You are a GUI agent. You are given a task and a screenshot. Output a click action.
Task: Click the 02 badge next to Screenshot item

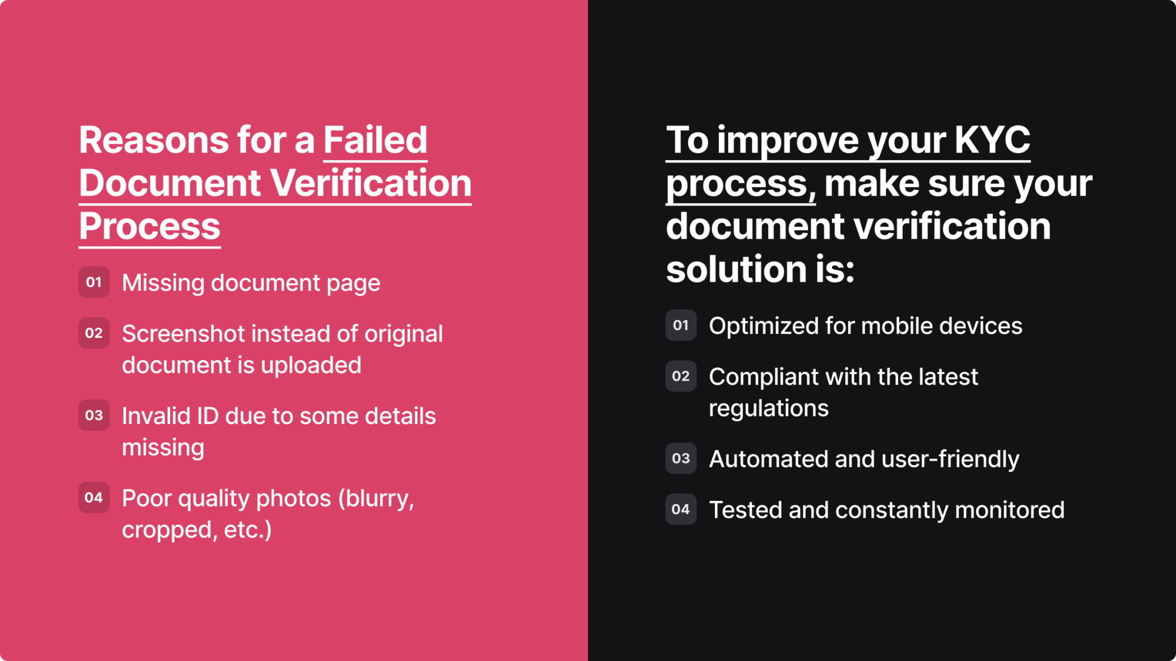pyautogui.click(x=94, y=333)
